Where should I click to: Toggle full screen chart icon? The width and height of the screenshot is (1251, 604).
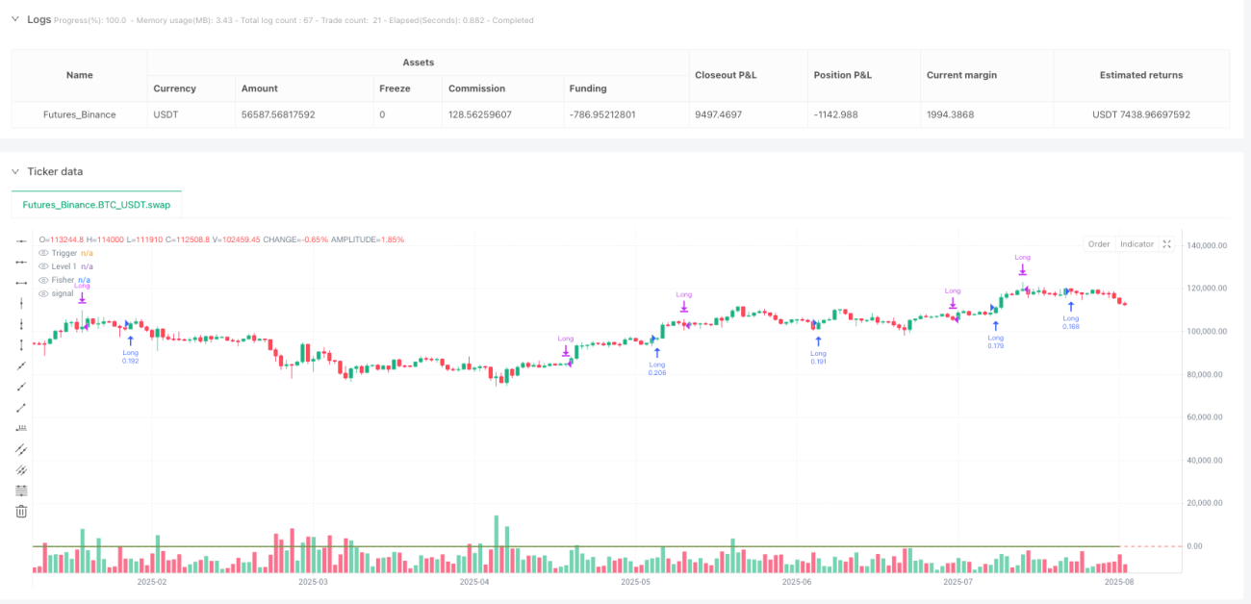click(x=1167, y=244)
